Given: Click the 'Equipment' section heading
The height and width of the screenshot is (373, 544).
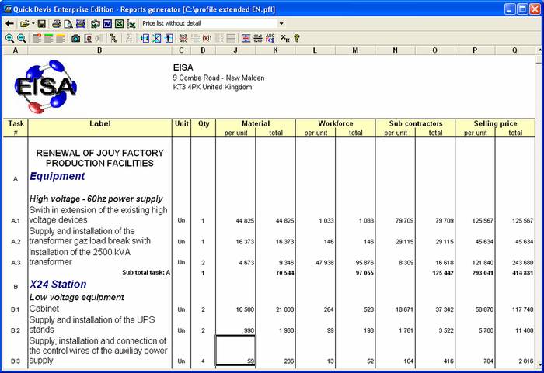Looking at the screenshot, I should point(57,176).
